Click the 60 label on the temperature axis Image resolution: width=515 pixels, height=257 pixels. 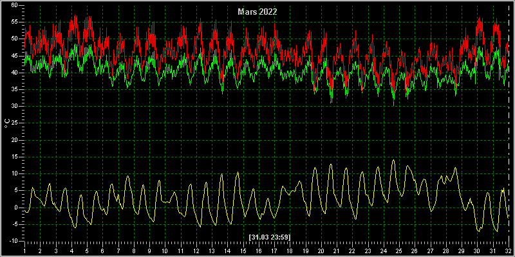15,5
